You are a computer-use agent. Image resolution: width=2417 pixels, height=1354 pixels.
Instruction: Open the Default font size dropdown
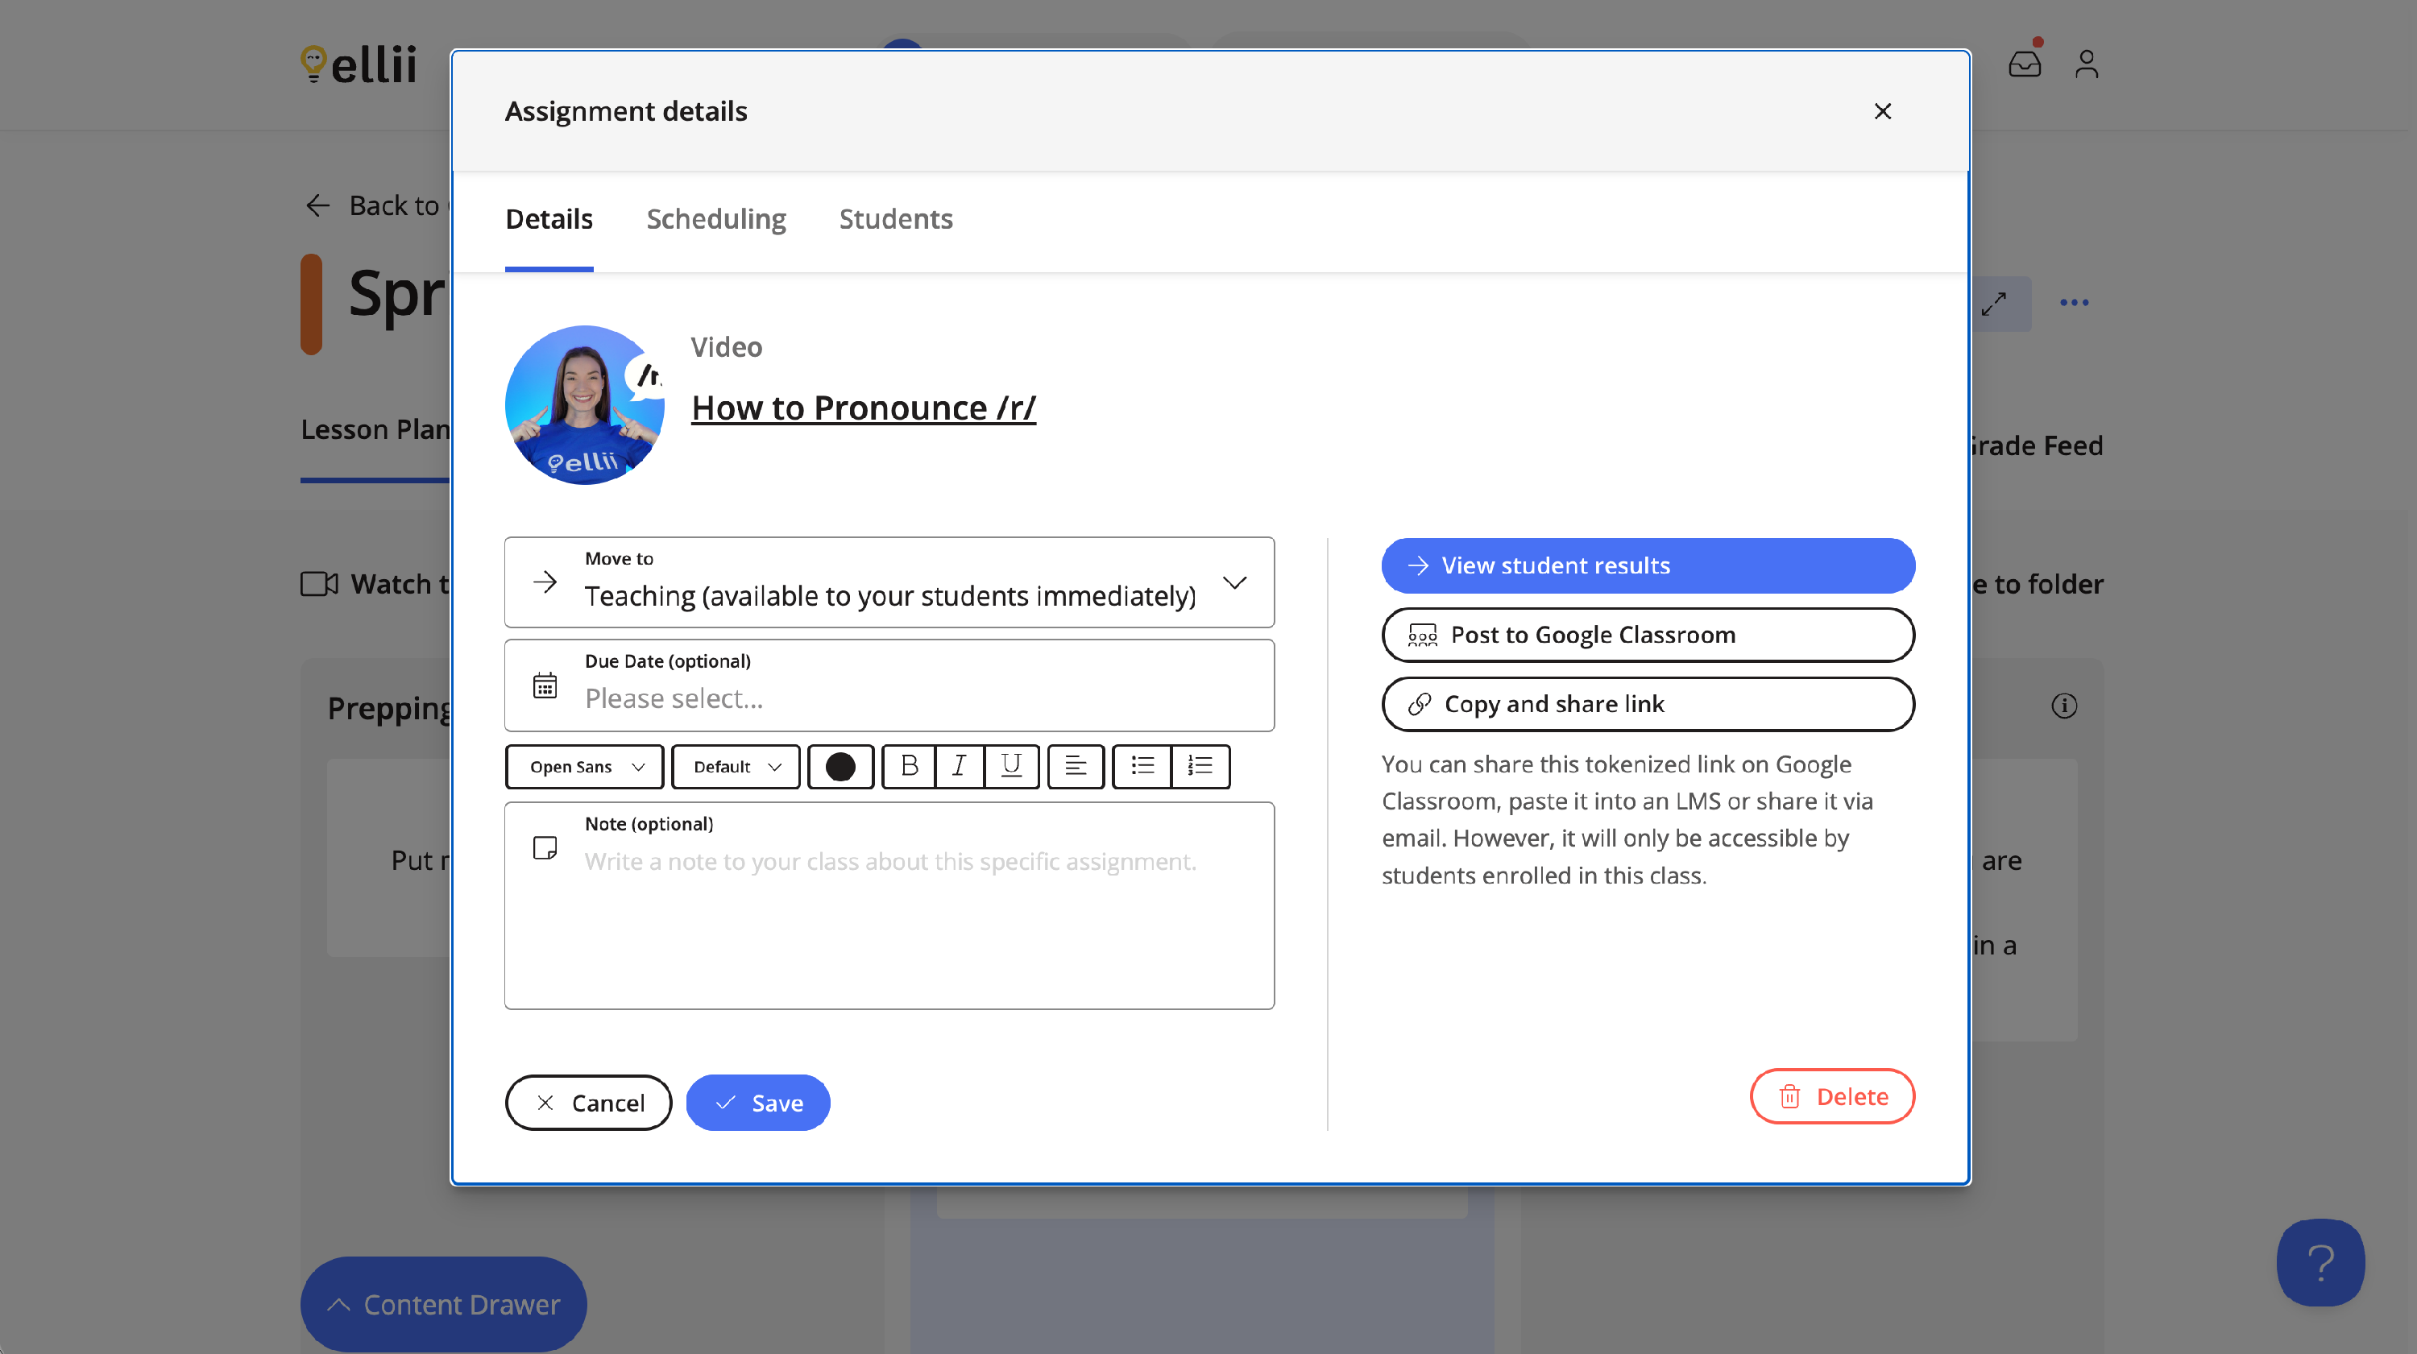click(736, 767)
